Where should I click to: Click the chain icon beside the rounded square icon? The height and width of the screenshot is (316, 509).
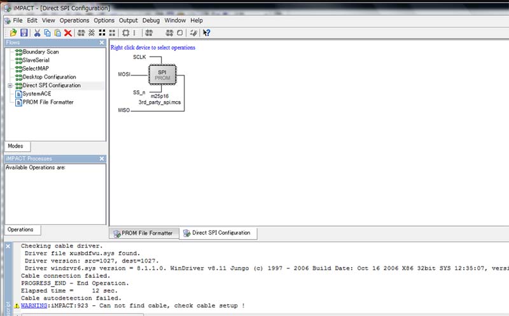point(169,33)
